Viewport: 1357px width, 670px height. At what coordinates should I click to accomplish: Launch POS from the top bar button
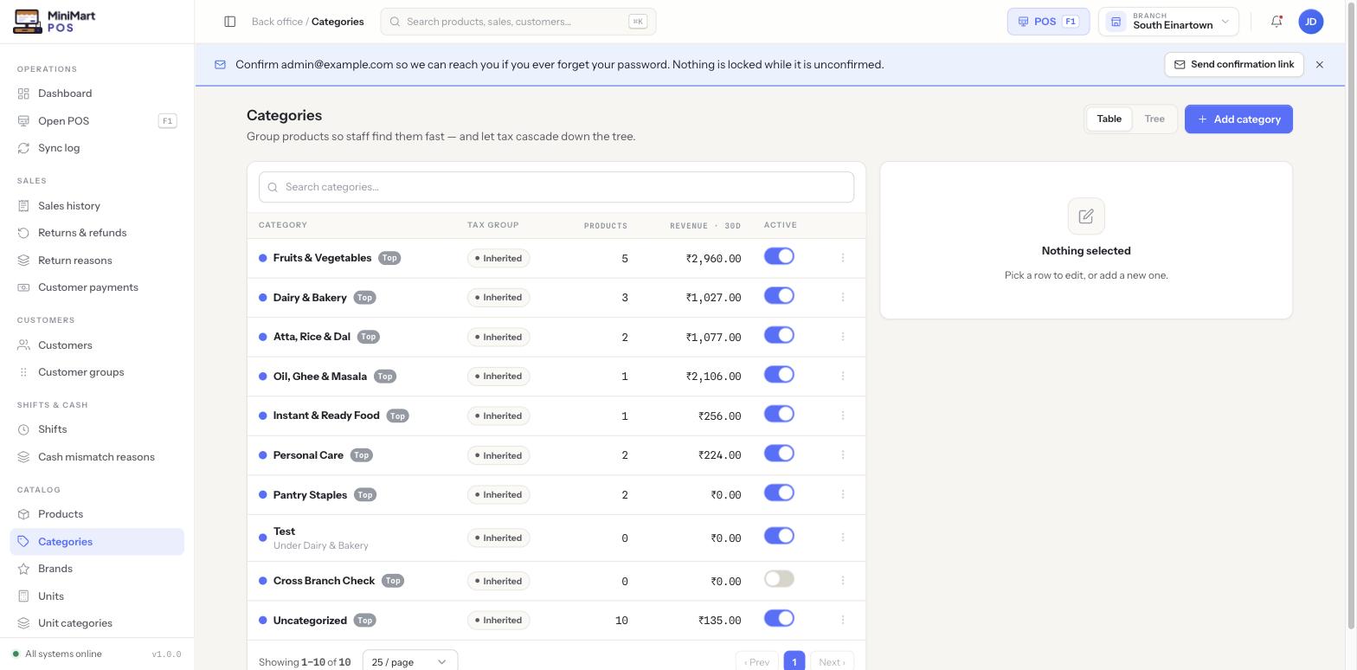1048,22
